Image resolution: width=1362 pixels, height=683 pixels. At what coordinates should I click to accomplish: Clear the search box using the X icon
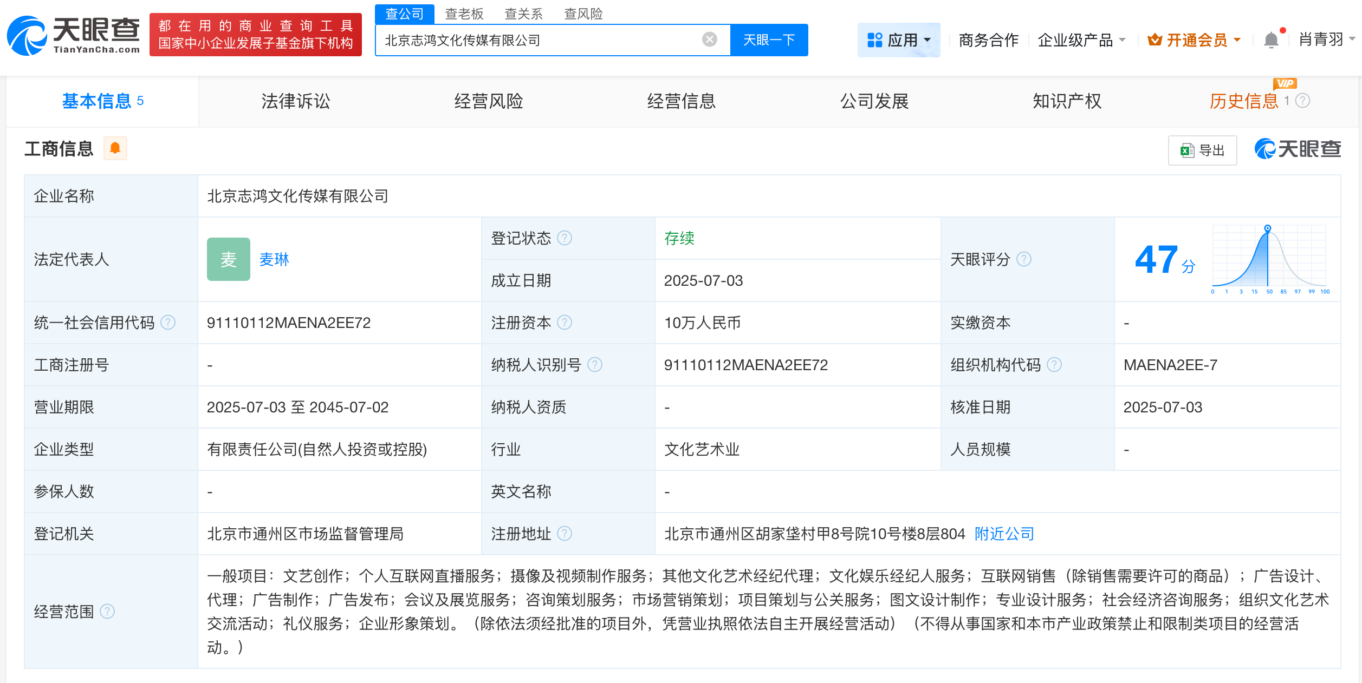708,38
